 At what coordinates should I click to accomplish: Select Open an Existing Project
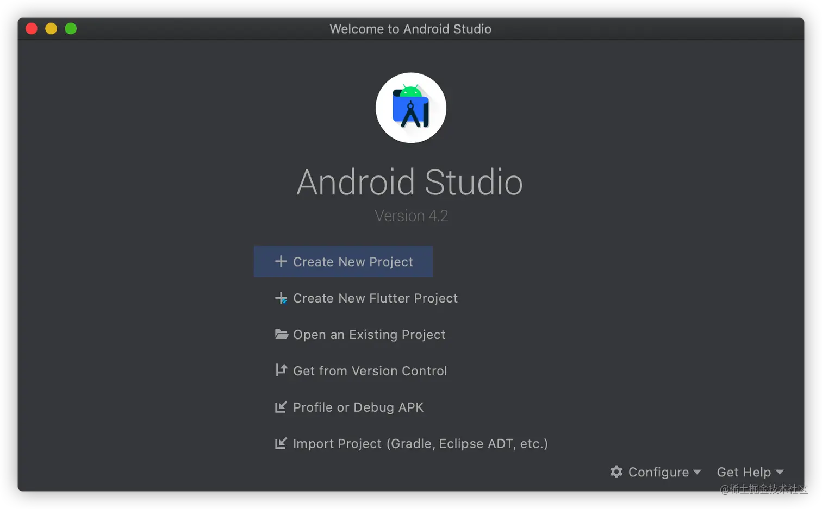[x=360, y=334]
